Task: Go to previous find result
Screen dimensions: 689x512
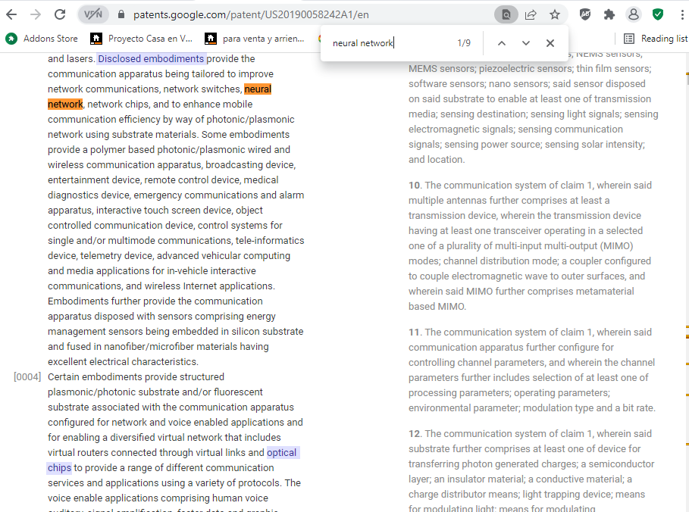Action: 501,43
